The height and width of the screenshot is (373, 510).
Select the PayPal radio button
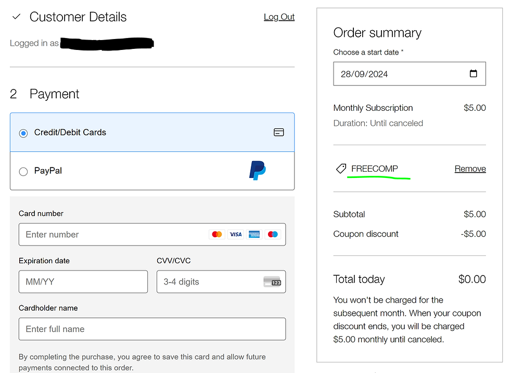(23, 172)
